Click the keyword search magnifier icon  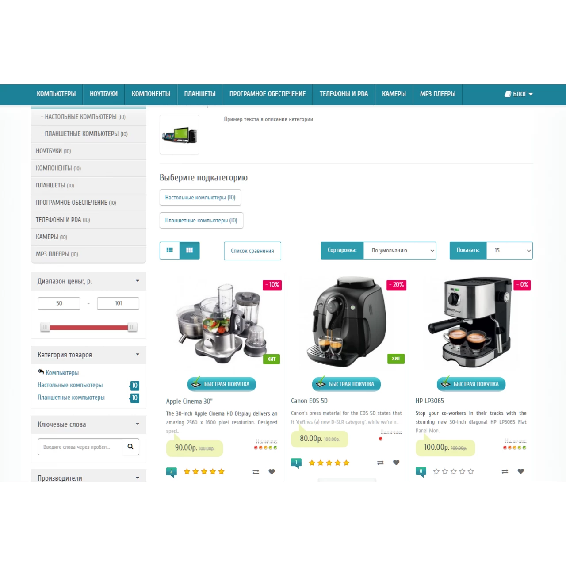pyautogui.click(x=130, y=447)
